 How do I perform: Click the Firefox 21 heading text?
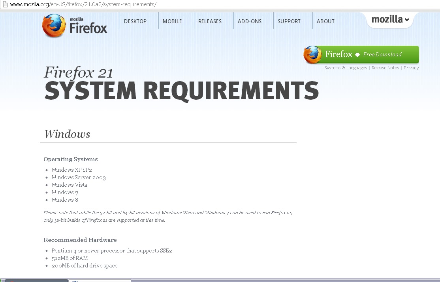click(x=79, y=72)
